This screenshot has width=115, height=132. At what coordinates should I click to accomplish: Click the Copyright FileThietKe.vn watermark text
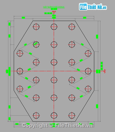coord(57,125)
